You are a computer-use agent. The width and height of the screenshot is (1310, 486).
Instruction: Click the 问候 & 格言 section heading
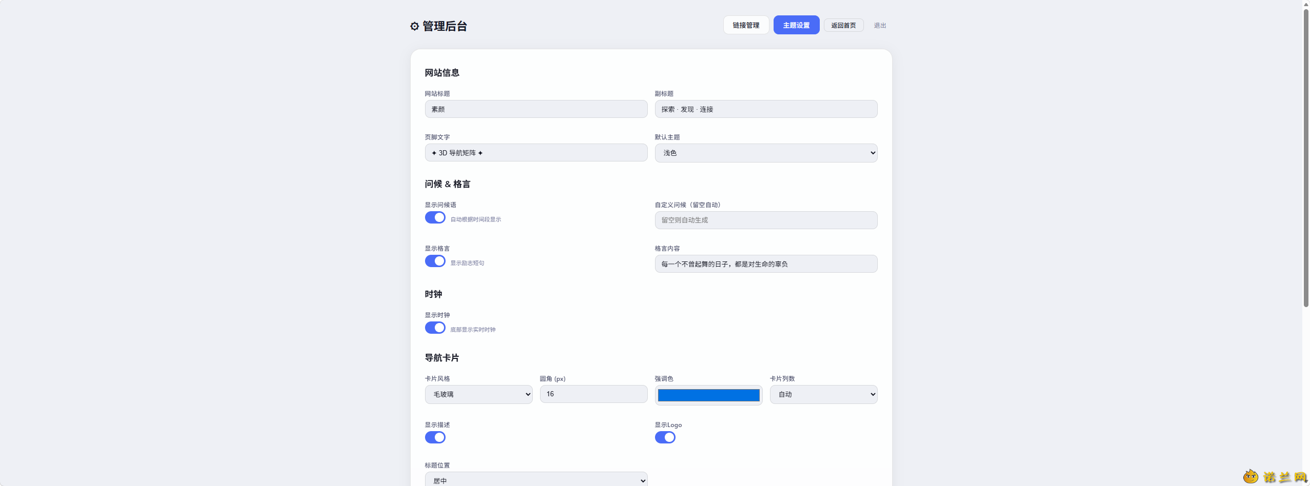coord(448,184)
